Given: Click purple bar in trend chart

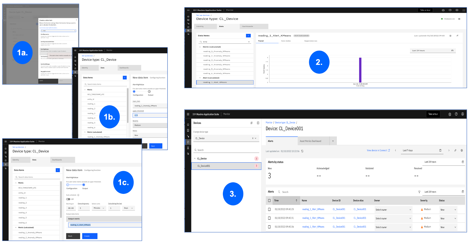Looking at the screenshot, I should click(x=360, y=70).
